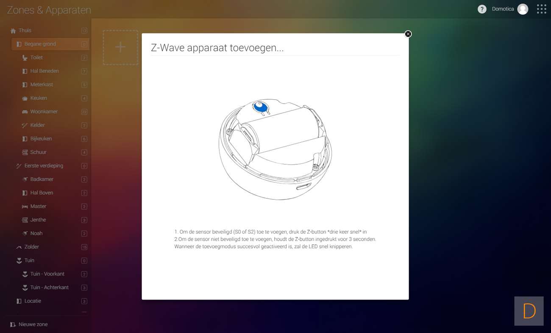Image resolution: width=551 pixels, height=333 pixels.
Task: Select the Meterkast zone icon
Action: [x=25, y=85]
